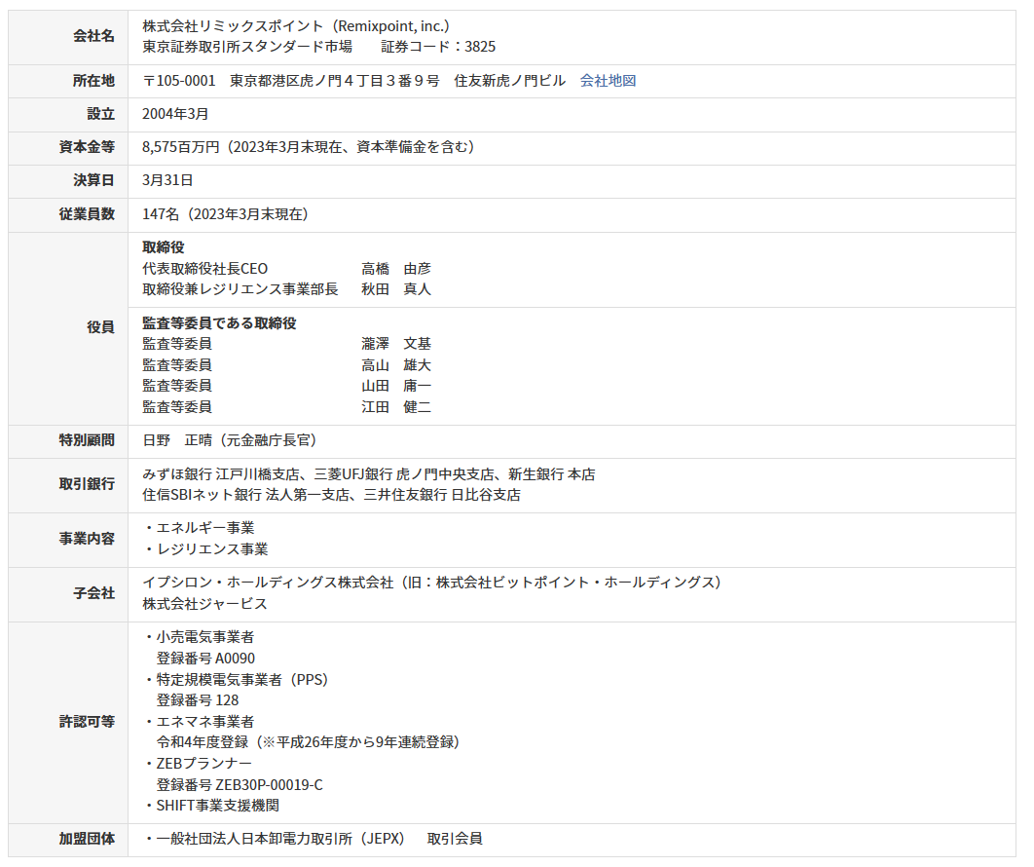Select the advisor 日野 正晴 text
Viewport: 1034px width, 867px height.
pyautogui.click(x=177, y=440)
